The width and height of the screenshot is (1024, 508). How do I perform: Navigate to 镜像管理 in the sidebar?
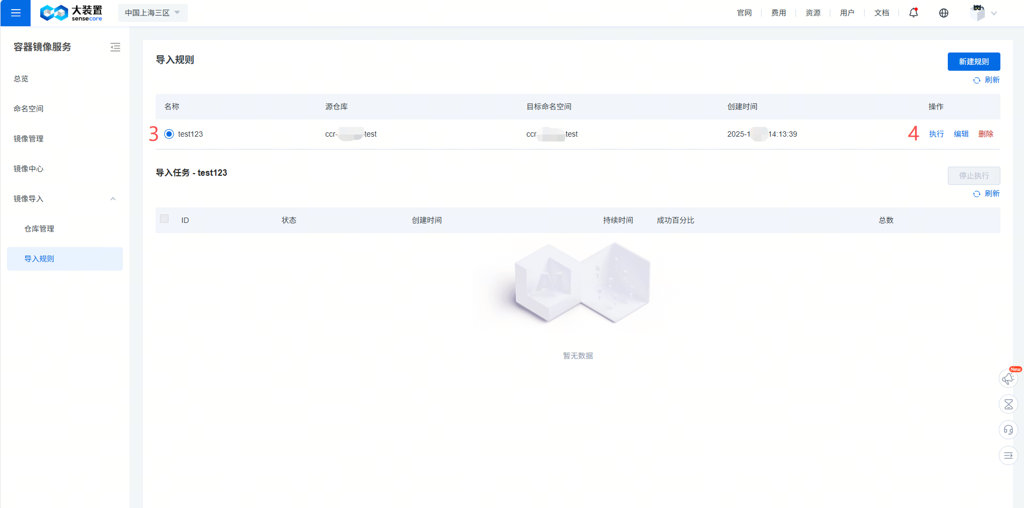[28, 138]
